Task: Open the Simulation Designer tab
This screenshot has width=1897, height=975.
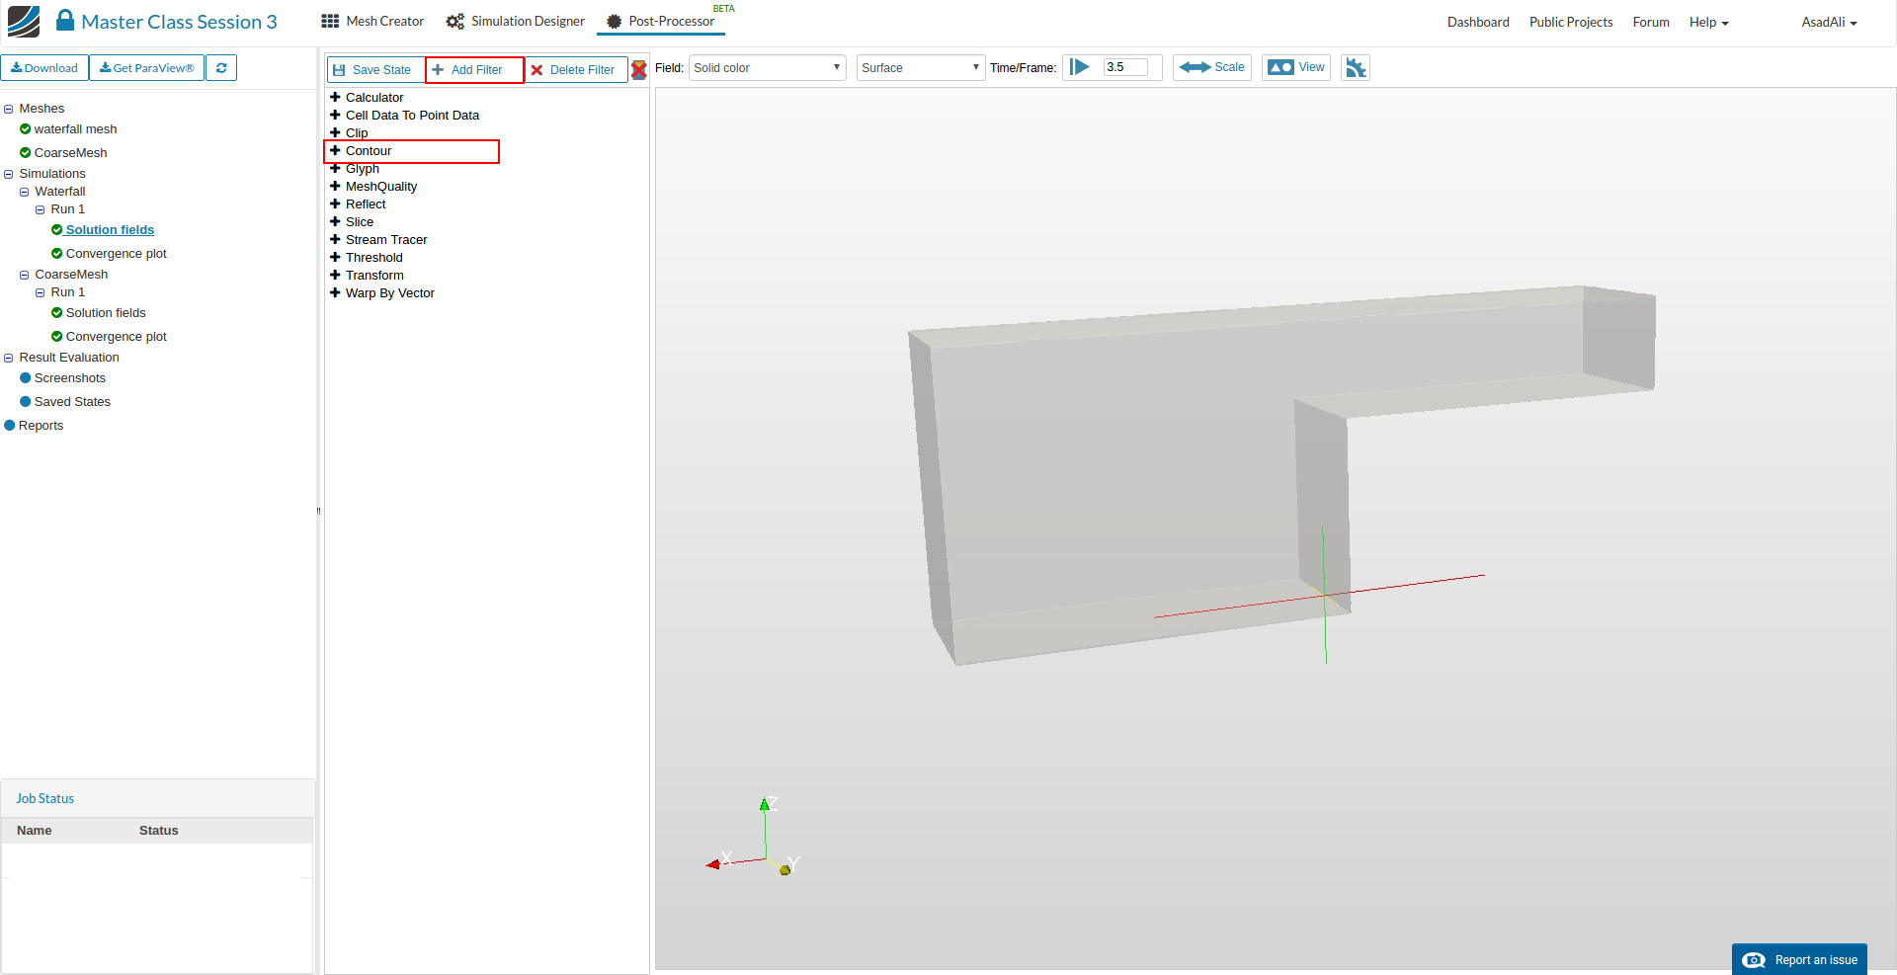Action: [x=515, y=22]
